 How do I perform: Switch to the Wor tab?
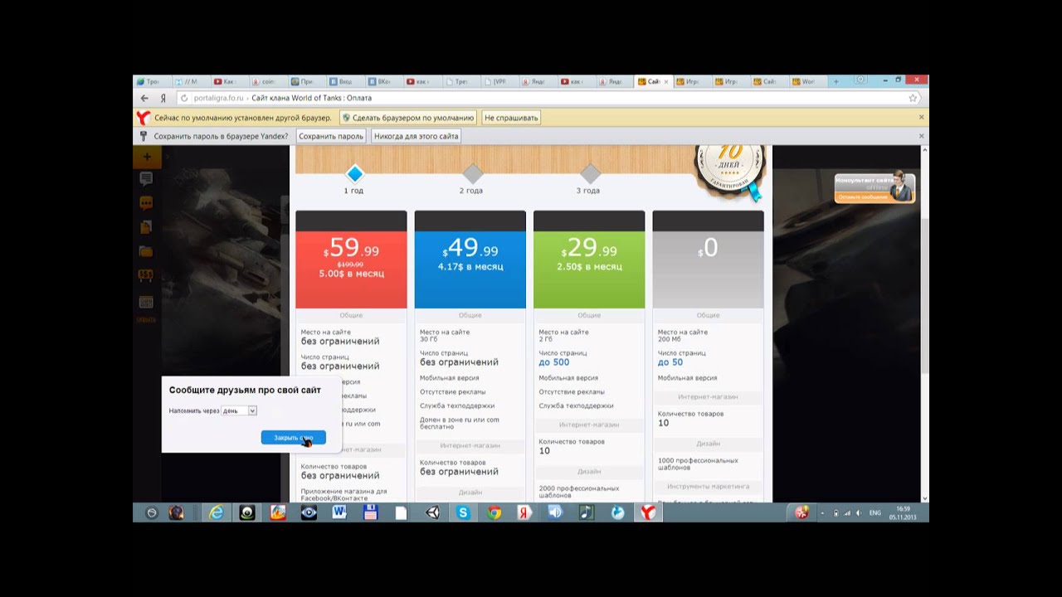806,82
